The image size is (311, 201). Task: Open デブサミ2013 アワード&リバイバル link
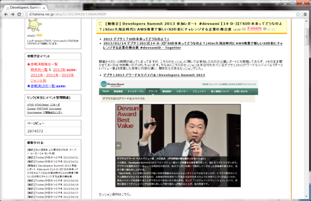click(154, 75)
